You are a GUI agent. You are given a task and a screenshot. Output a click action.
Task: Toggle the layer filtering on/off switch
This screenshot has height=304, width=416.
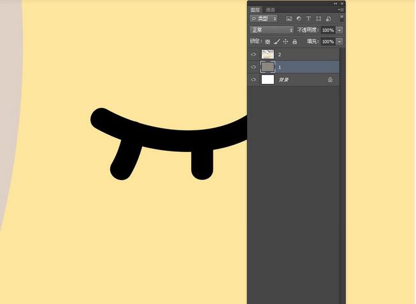click(341, 18)
